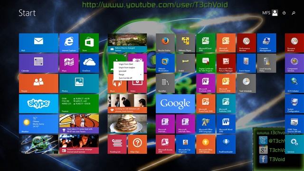Open the Camera tile
This screenshot has height=171, width=304.
(138, 57)
